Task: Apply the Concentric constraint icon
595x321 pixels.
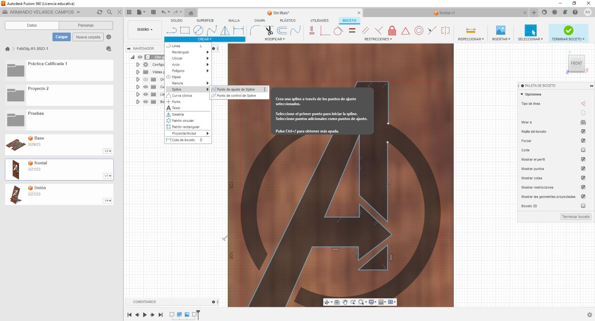Action: (x=419, y=30)
